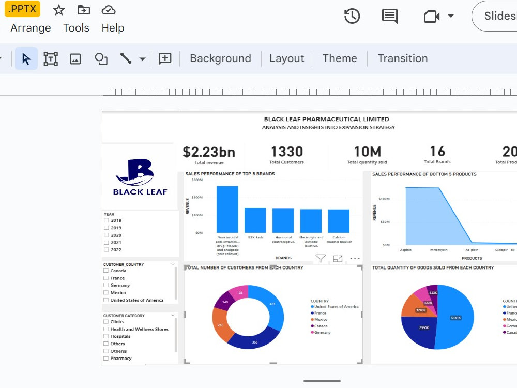Viewport: 517px width, 388px height.
Task: Collapse the CUSTOMER_COUNTRY slicer chevron
Action: click(173, 264)
